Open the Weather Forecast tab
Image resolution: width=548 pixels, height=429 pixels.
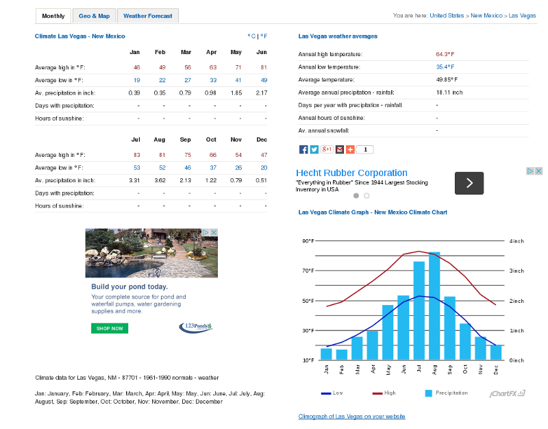tap(148, 16)
